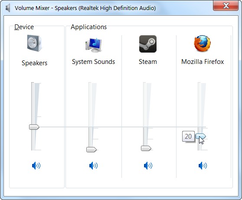Mute Mozilla Firefox audio
The width and height of the screenshot is (242, 200).
203,166
